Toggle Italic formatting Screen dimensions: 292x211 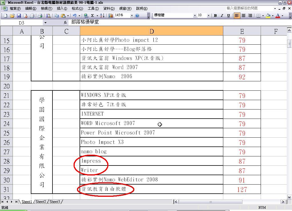(x=222, y=16)
